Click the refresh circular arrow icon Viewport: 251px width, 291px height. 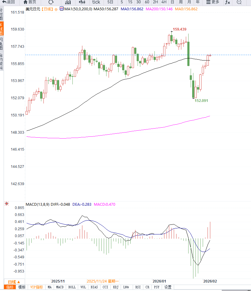pos(51,2)
